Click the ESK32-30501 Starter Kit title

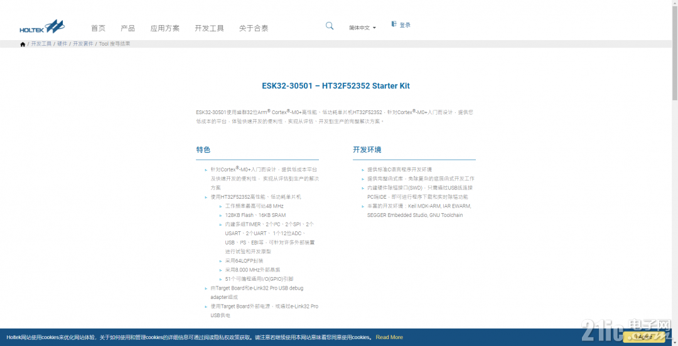[x=336, y=85]
